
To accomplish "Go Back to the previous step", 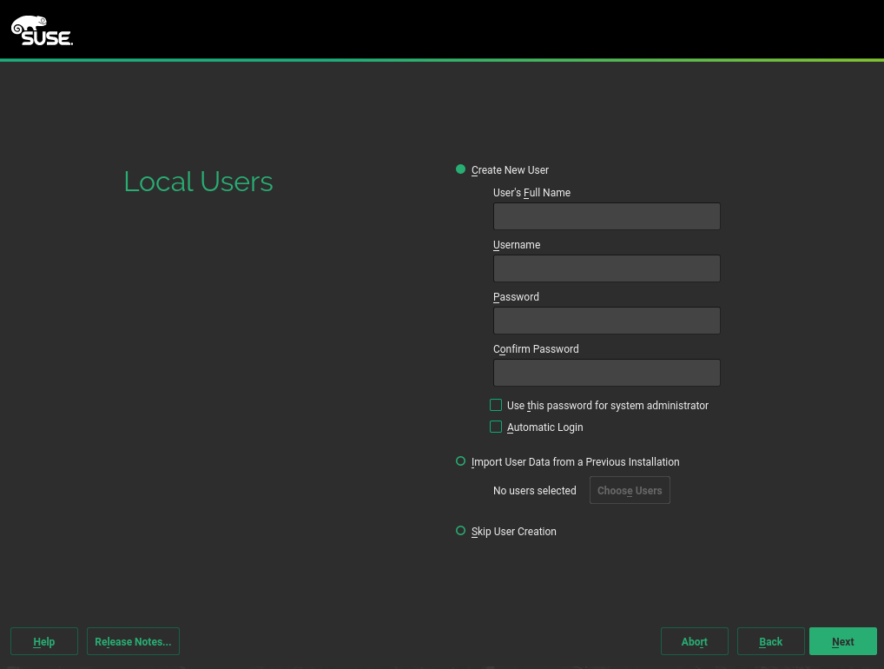I will pos(770,641).
